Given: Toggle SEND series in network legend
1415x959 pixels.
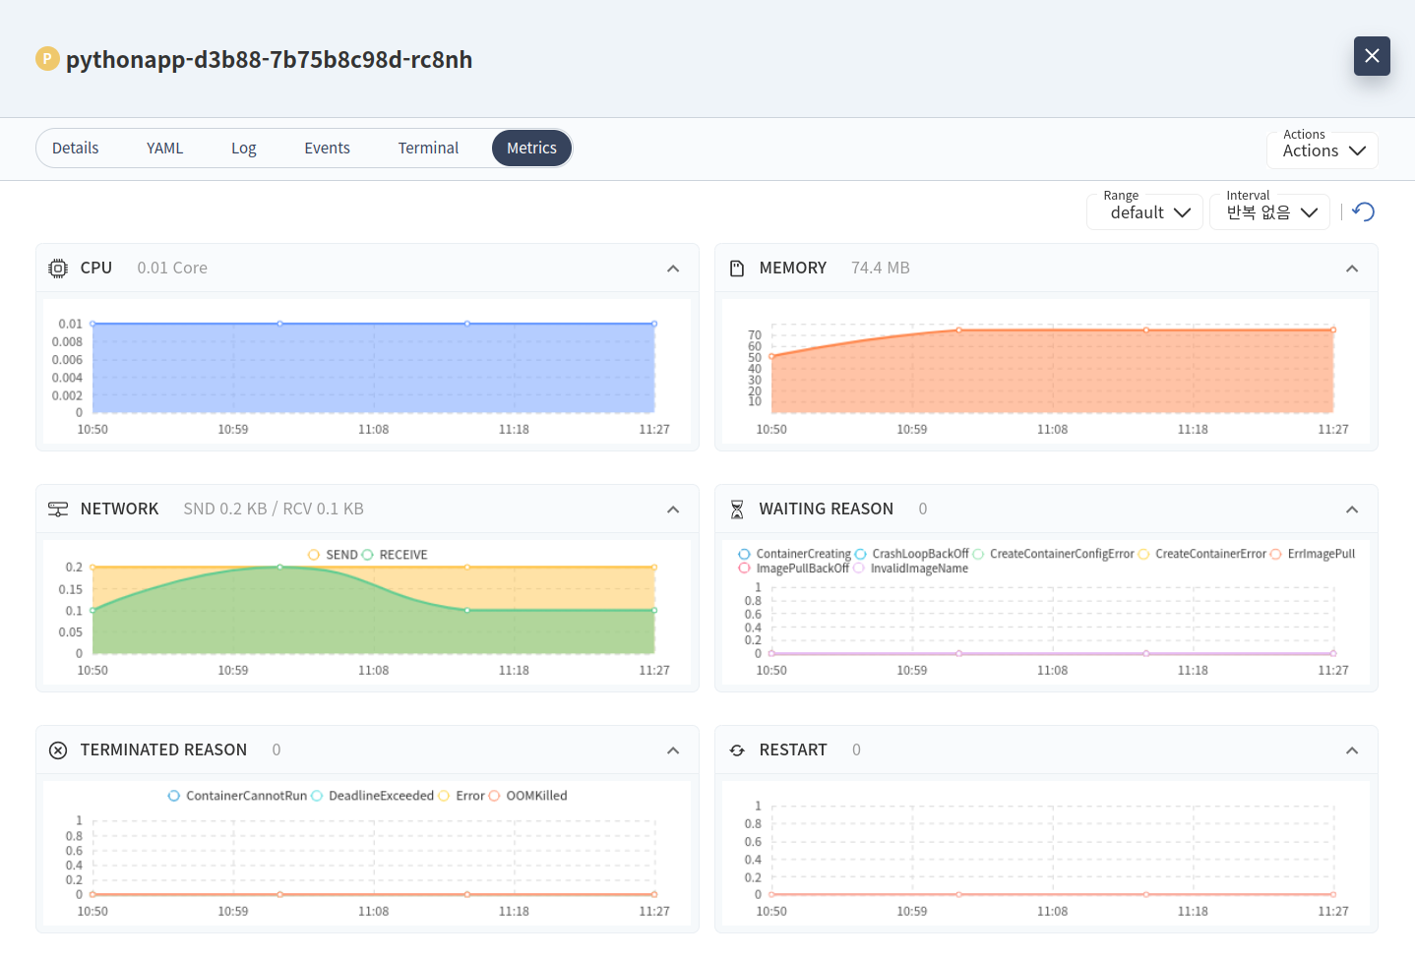Looking at the screenshot, I should tap(333, 555).
